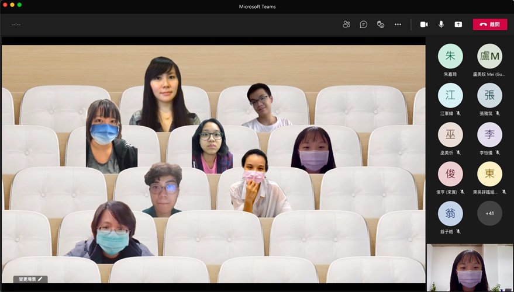Select the 東 participant avatar
Image resolution: width=514 pixels, height=292 pixels.
[x=489, y=174]
